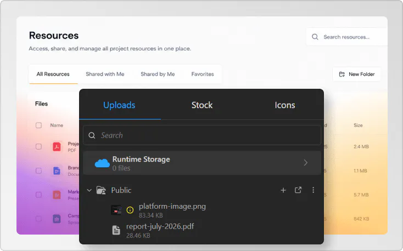Click the 1.1 MB size value
This screenshot has width=403, height=251.
360,170
